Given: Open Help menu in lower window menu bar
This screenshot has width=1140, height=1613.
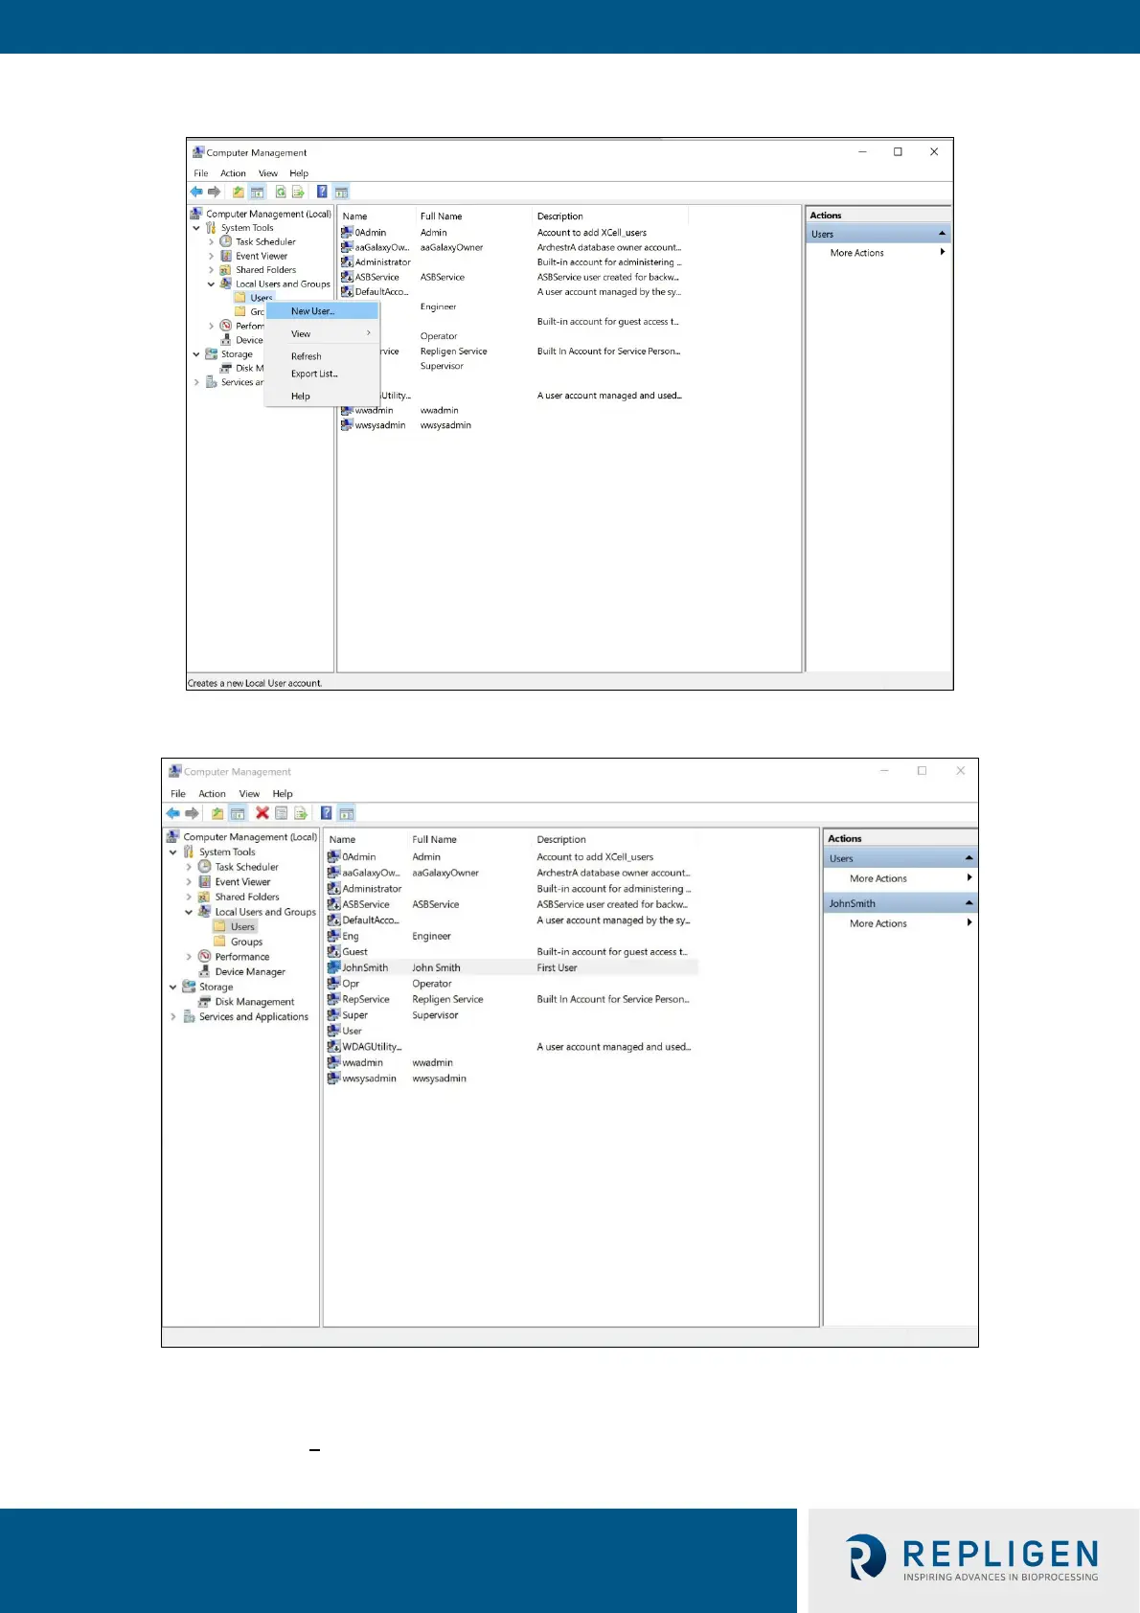Looking at the screenshot, I should point(283,794).
